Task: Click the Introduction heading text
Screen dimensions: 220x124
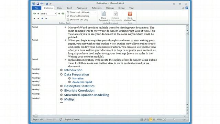Action: pos(73,70)
